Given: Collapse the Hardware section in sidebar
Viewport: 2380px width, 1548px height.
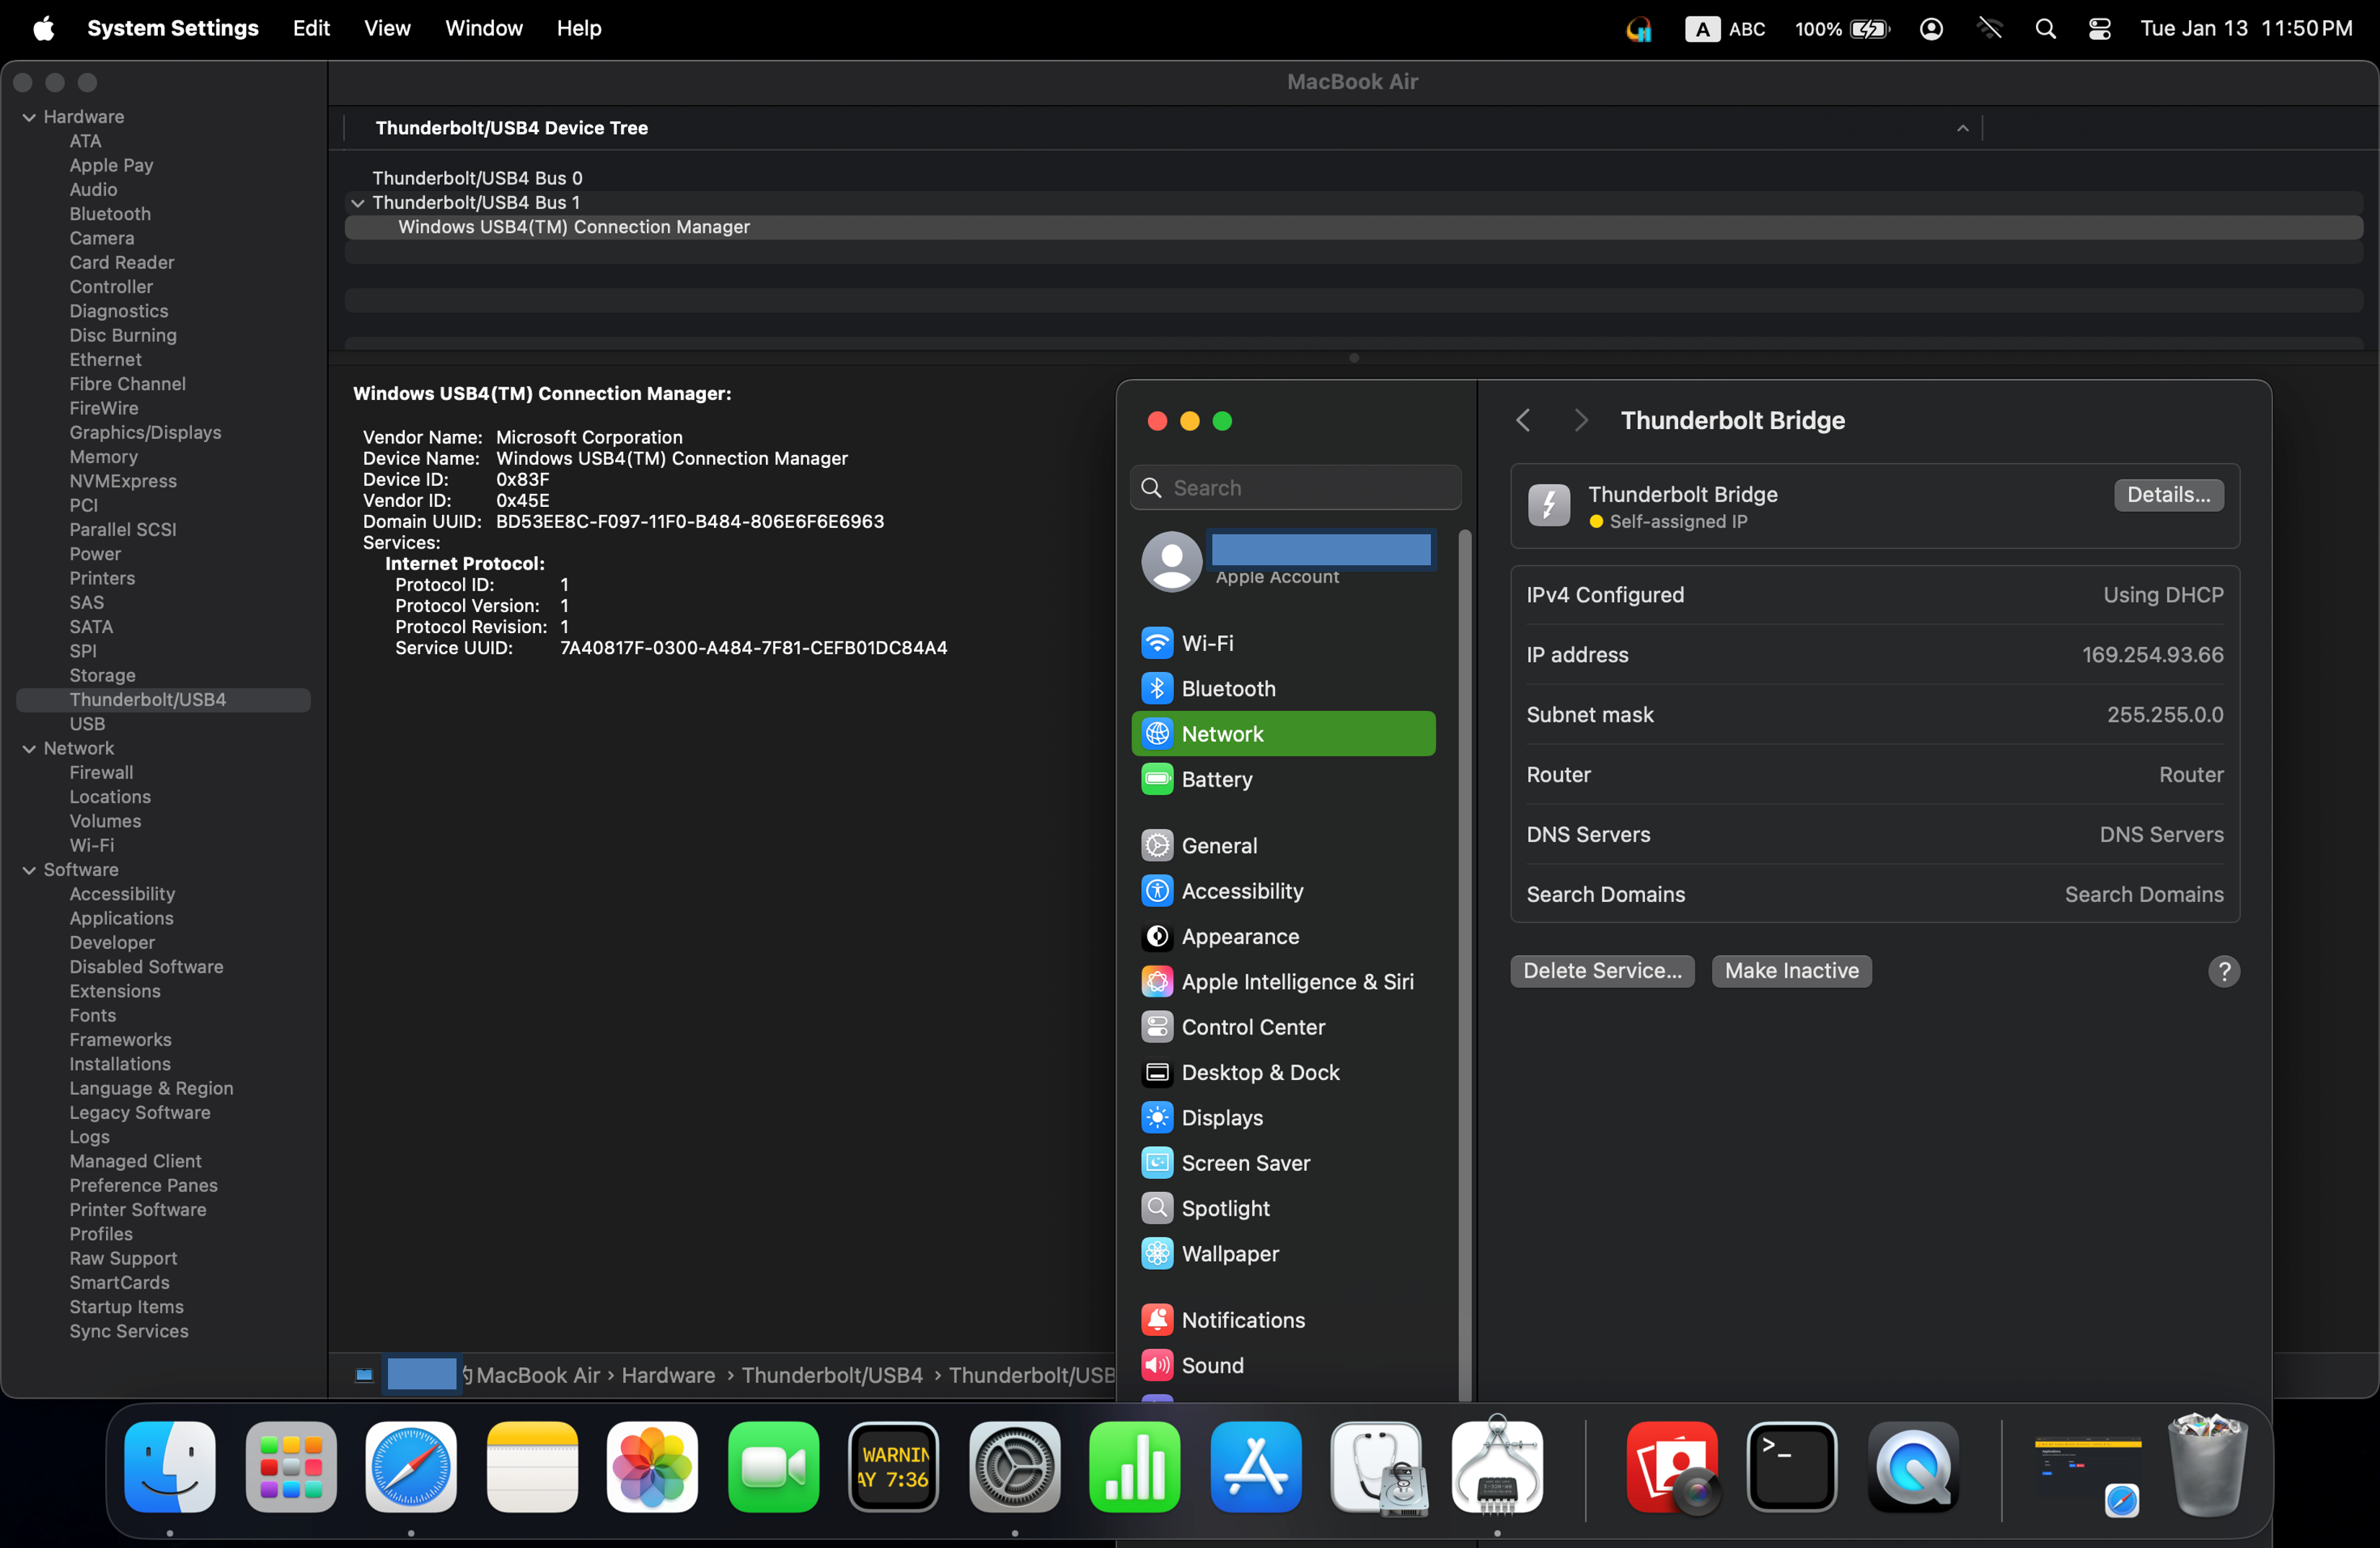Looking at the screenshot, I should 29,117.
